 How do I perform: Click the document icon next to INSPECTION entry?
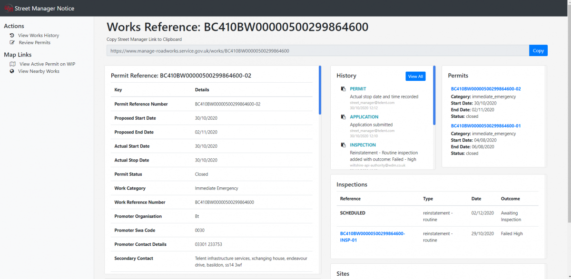pos(343,145)
